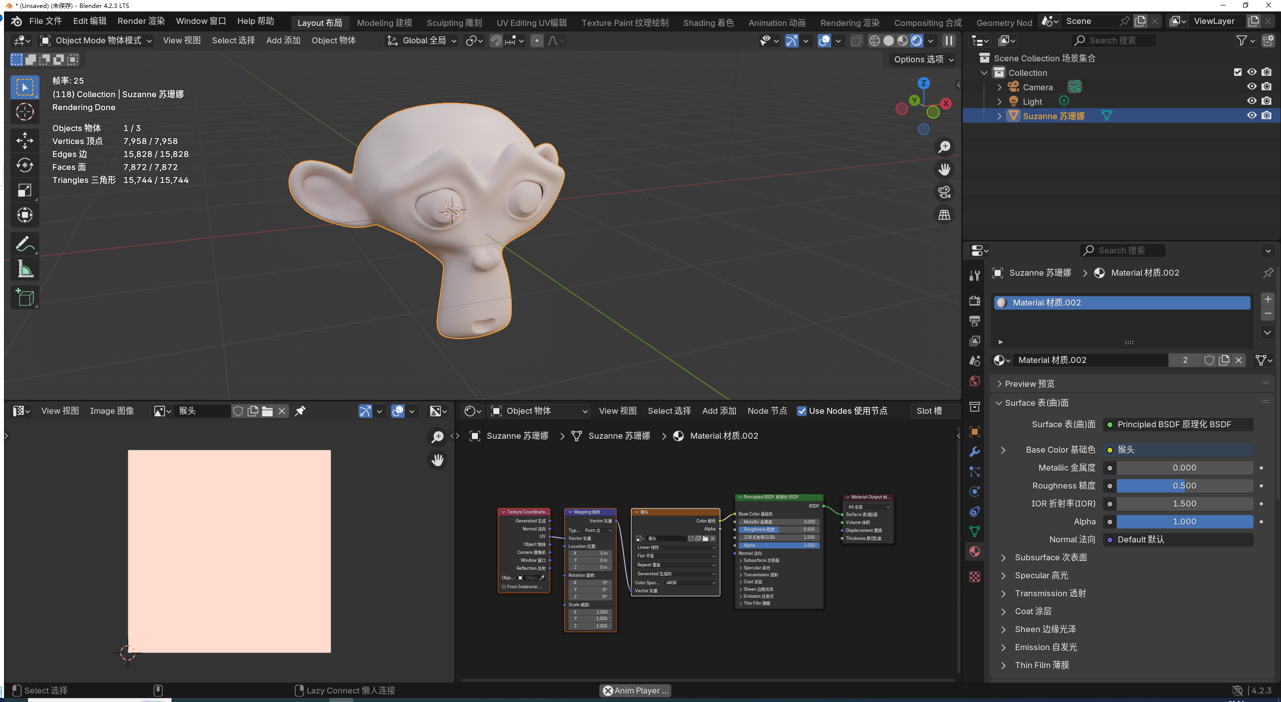Image resolution: width=1281 pixels, height=702 pixels.
Task: Add a material slot with plus button
Action: (1268, 299)
